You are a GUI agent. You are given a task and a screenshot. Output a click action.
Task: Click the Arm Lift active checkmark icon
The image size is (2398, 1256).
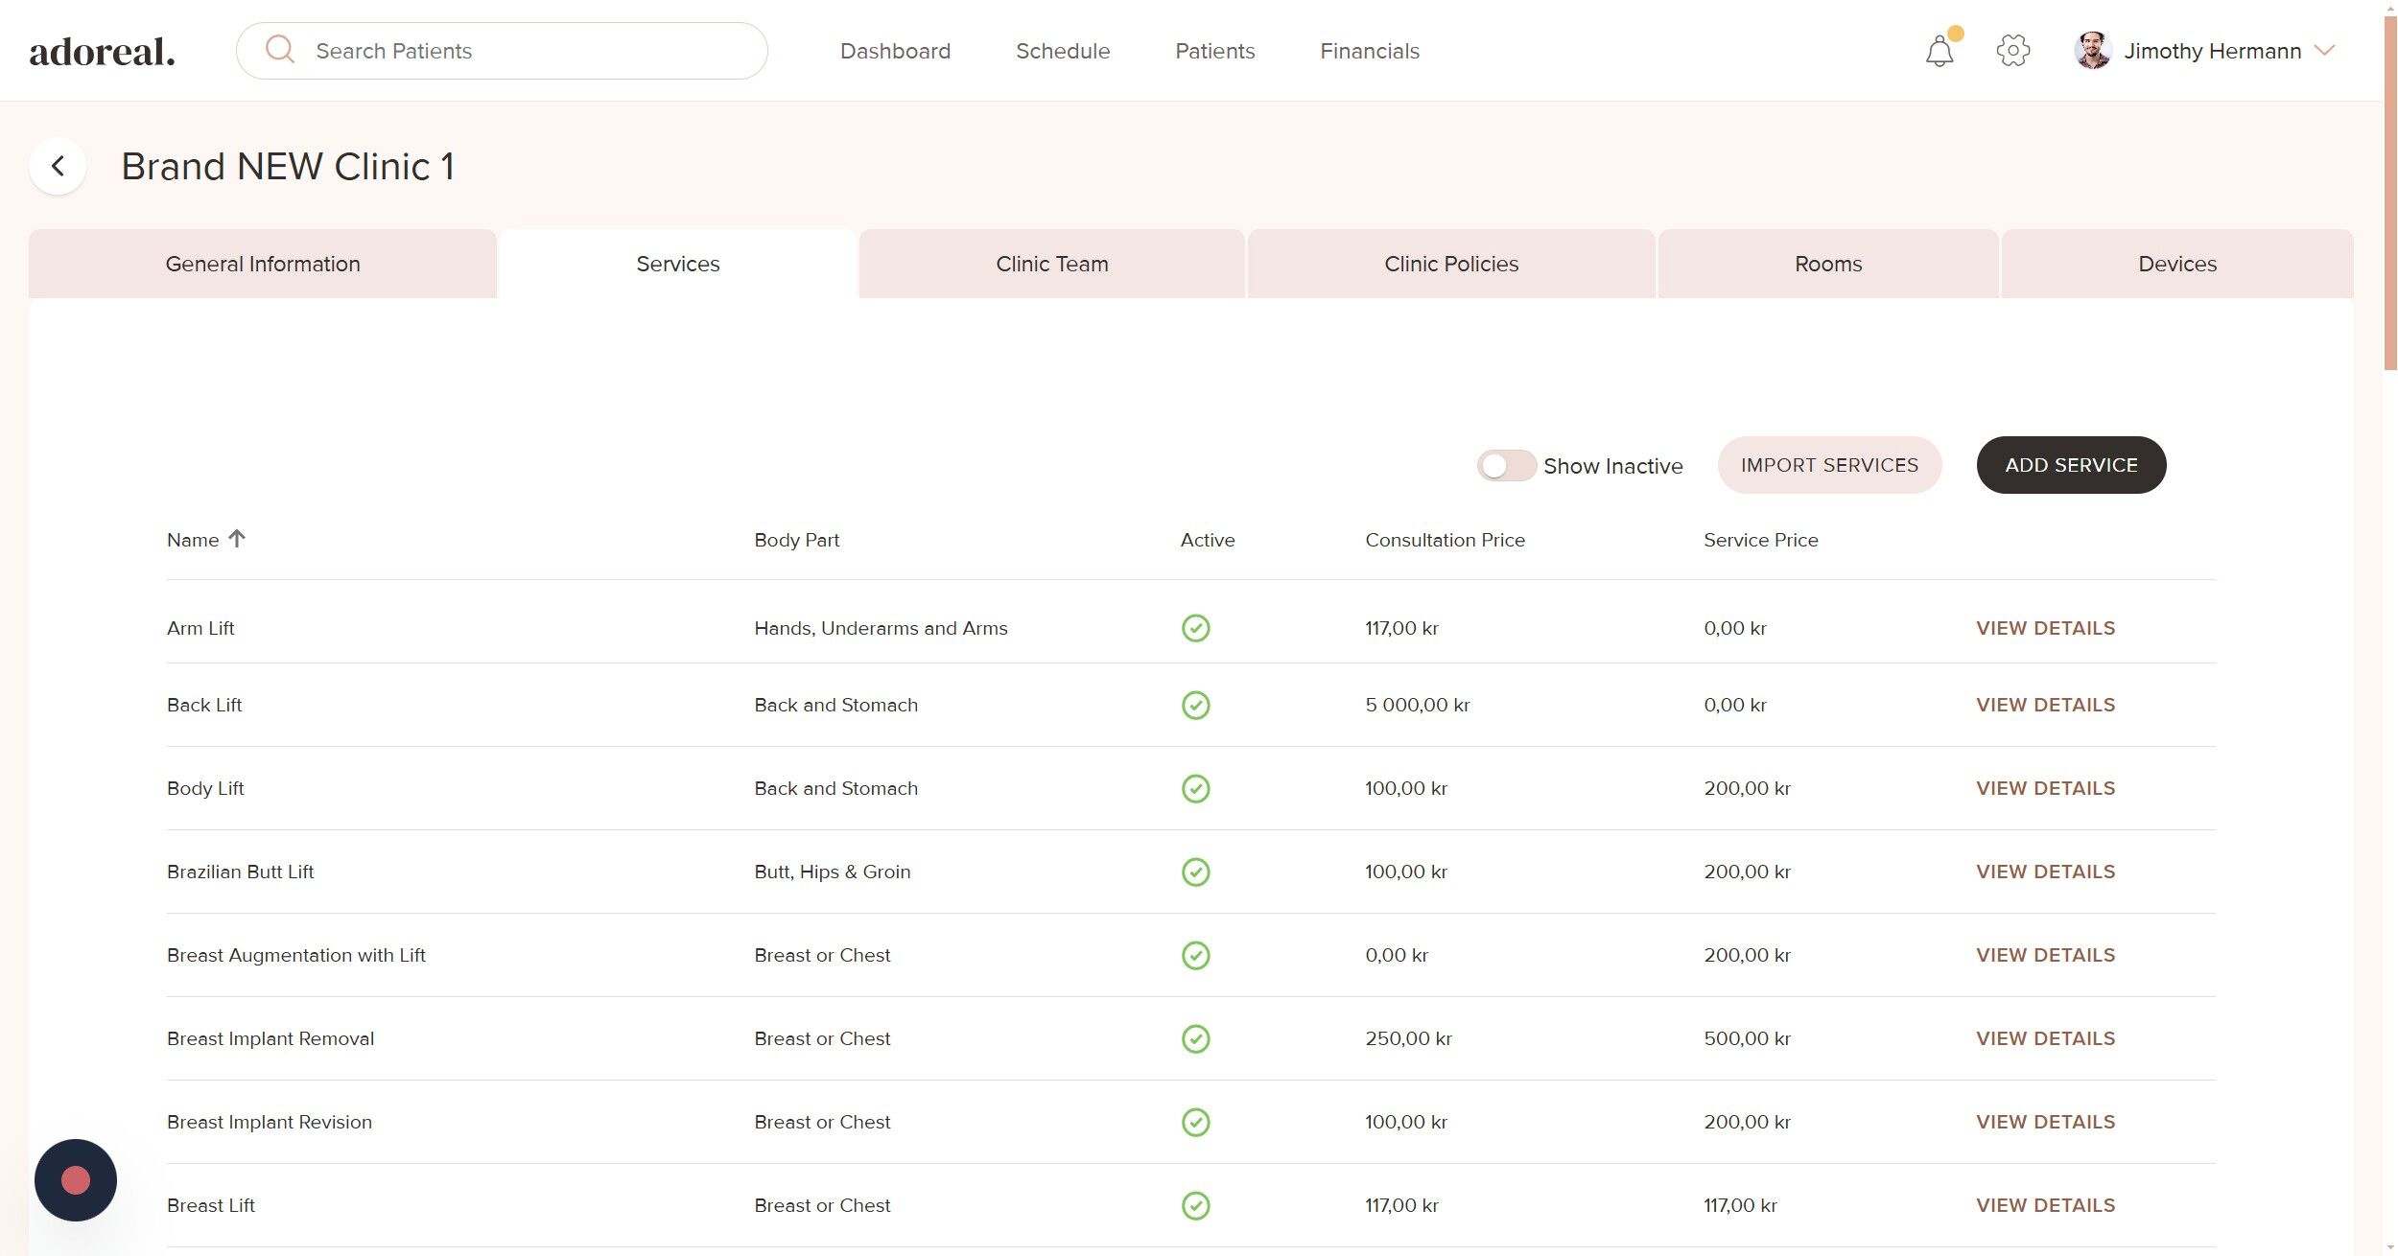[x=1195, y=628]
